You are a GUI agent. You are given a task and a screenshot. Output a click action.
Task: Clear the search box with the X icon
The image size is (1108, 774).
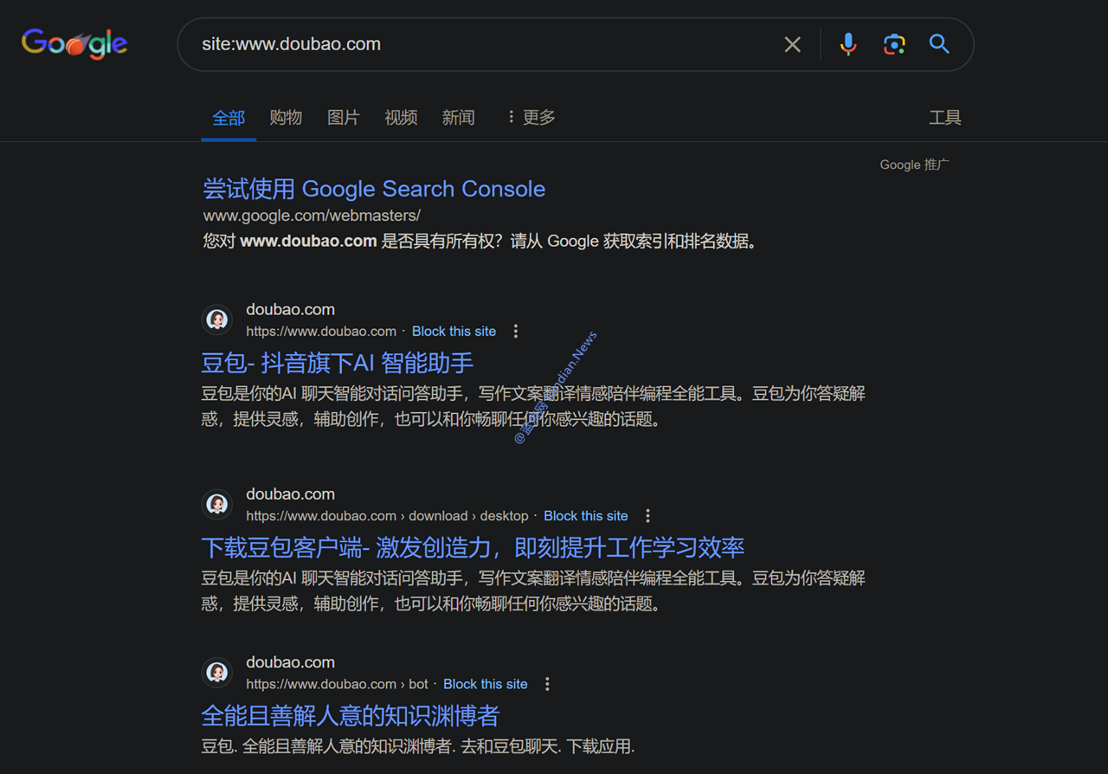coord(792,44)
